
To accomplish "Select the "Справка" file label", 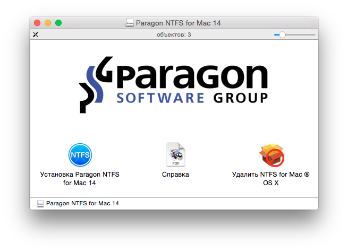I will [175, 175].
